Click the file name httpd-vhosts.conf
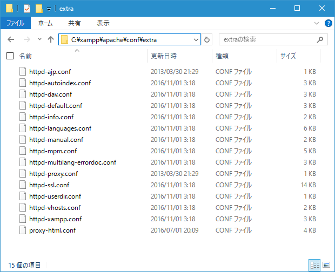Screen dimensions: 335x272 [55, 208]
